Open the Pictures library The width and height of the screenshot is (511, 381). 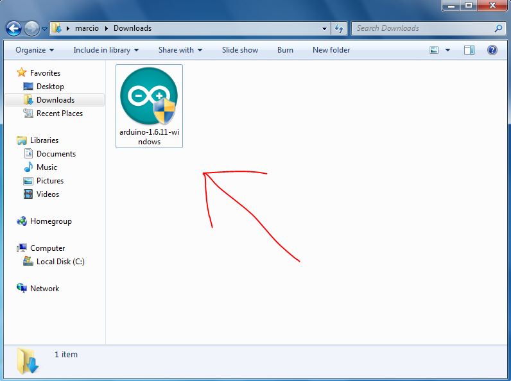tap(50, 180)
